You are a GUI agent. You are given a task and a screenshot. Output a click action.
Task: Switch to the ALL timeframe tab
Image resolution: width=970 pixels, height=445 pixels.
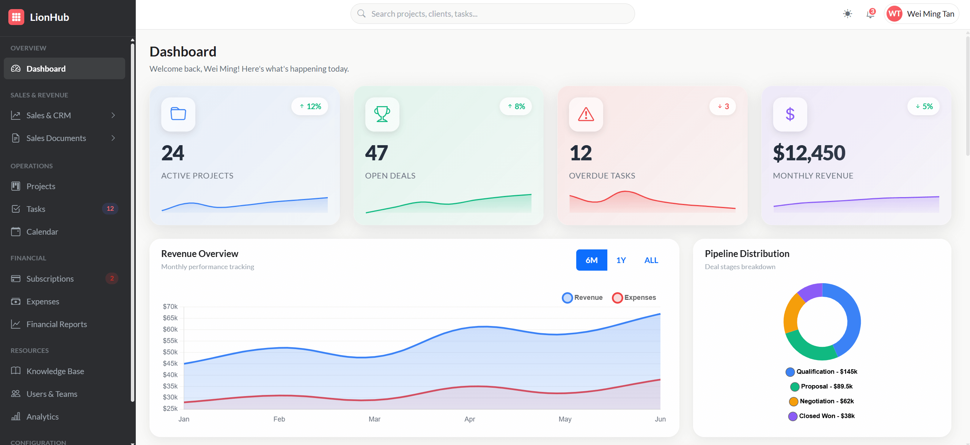pos(651,260)
